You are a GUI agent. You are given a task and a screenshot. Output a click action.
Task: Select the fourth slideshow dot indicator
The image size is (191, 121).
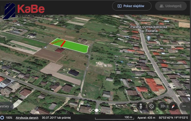pyautogui.click(x=100, y=110)
